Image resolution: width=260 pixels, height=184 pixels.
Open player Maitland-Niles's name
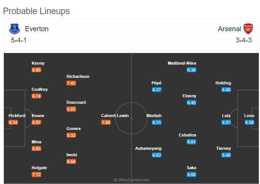[182, 63]
